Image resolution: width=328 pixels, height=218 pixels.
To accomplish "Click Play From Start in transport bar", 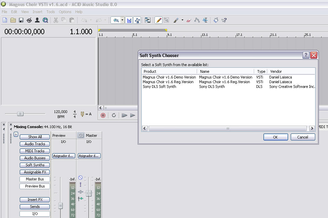I will click(x=125, y=115).
